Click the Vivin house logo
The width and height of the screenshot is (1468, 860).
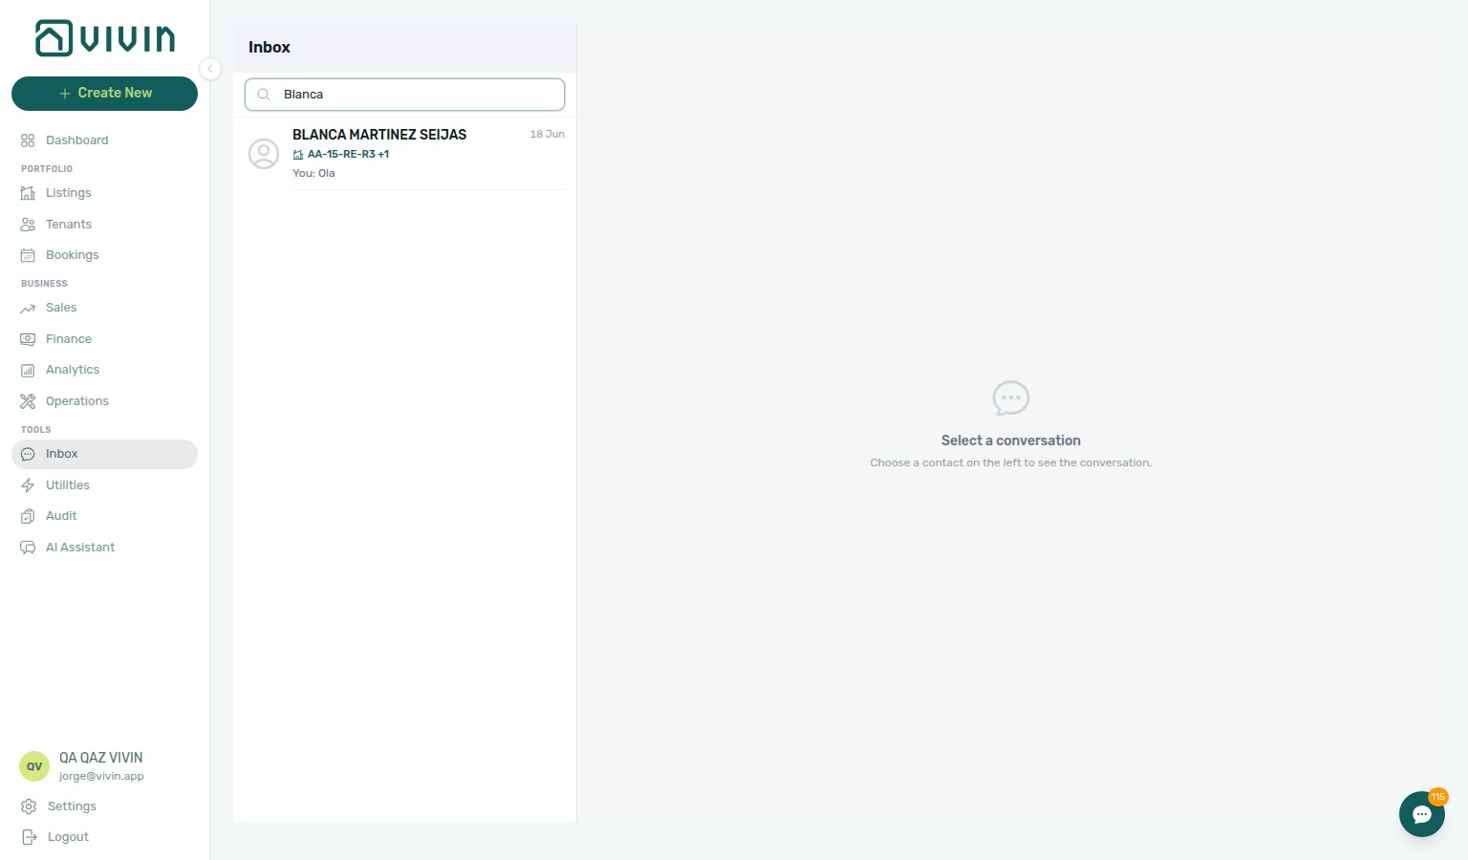click(105, 38)
